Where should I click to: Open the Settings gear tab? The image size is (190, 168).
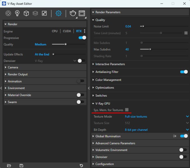click(59, 13)
